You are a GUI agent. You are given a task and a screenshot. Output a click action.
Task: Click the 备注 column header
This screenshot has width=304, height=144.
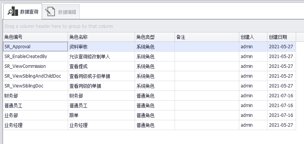pos(207,37)
